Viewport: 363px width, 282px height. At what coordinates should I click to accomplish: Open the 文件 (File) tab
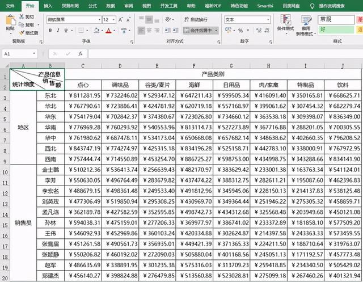[10, 6]
